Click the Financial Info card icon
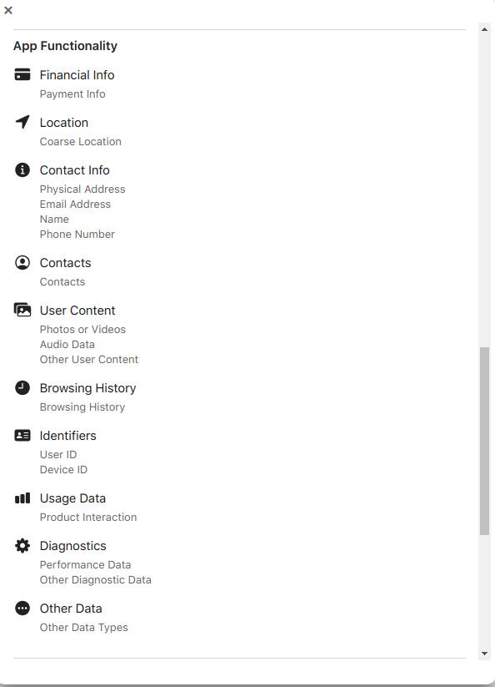This screenshot has height=687, width=495. pyautogui.click(x=23, y=74)
